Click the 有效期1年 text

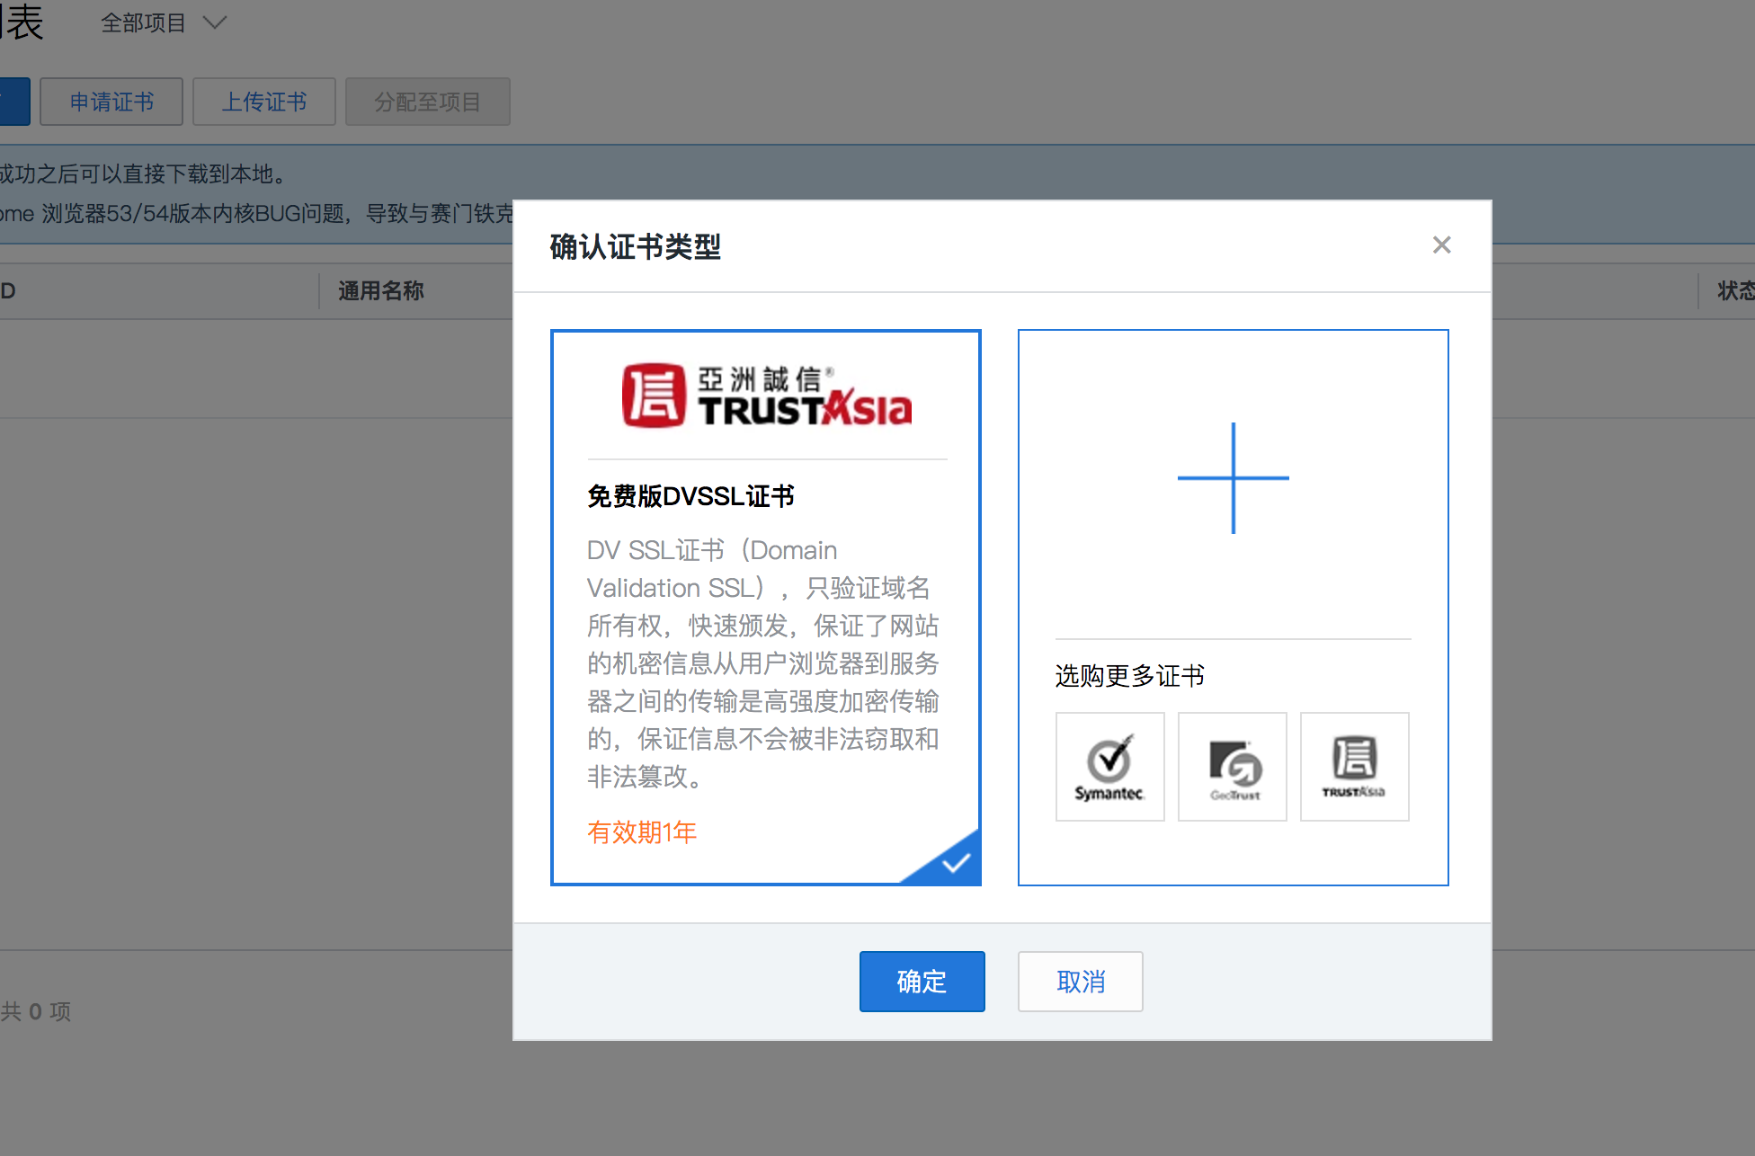642,831
